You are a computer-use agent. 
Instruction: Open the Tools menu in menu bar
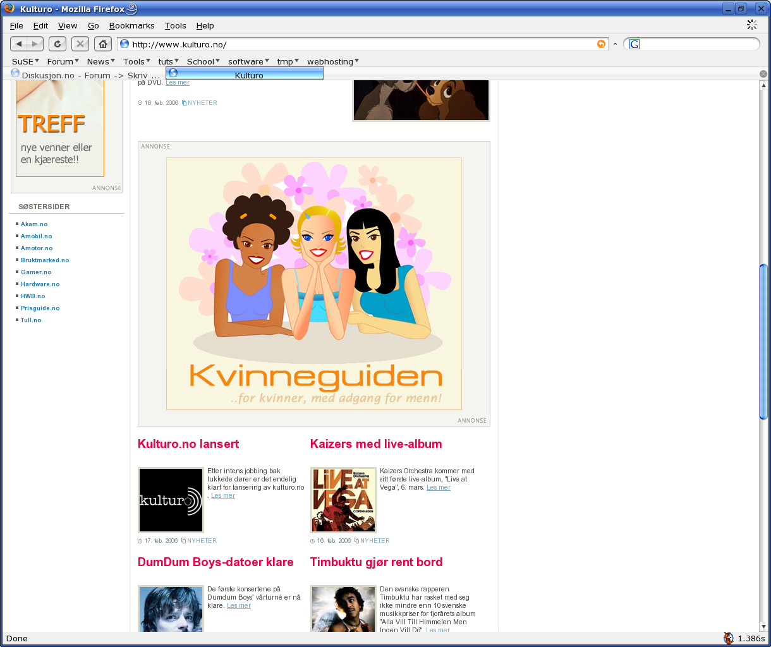coord(175,26)
